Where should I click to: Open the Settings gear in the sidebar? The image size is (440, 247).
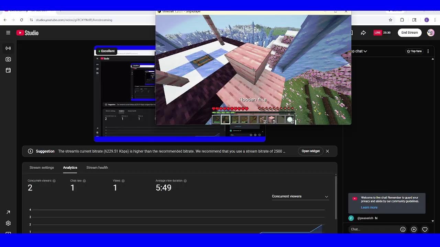8,223
